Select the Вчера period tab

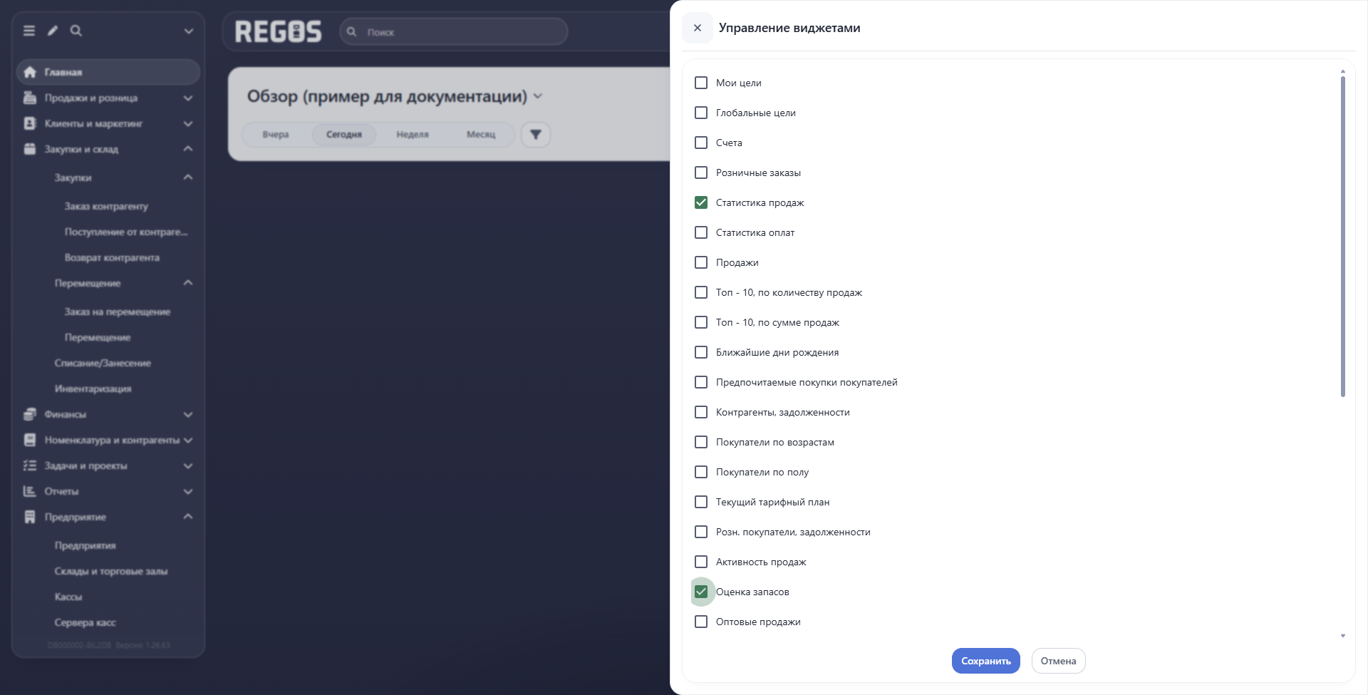point(276,135)
